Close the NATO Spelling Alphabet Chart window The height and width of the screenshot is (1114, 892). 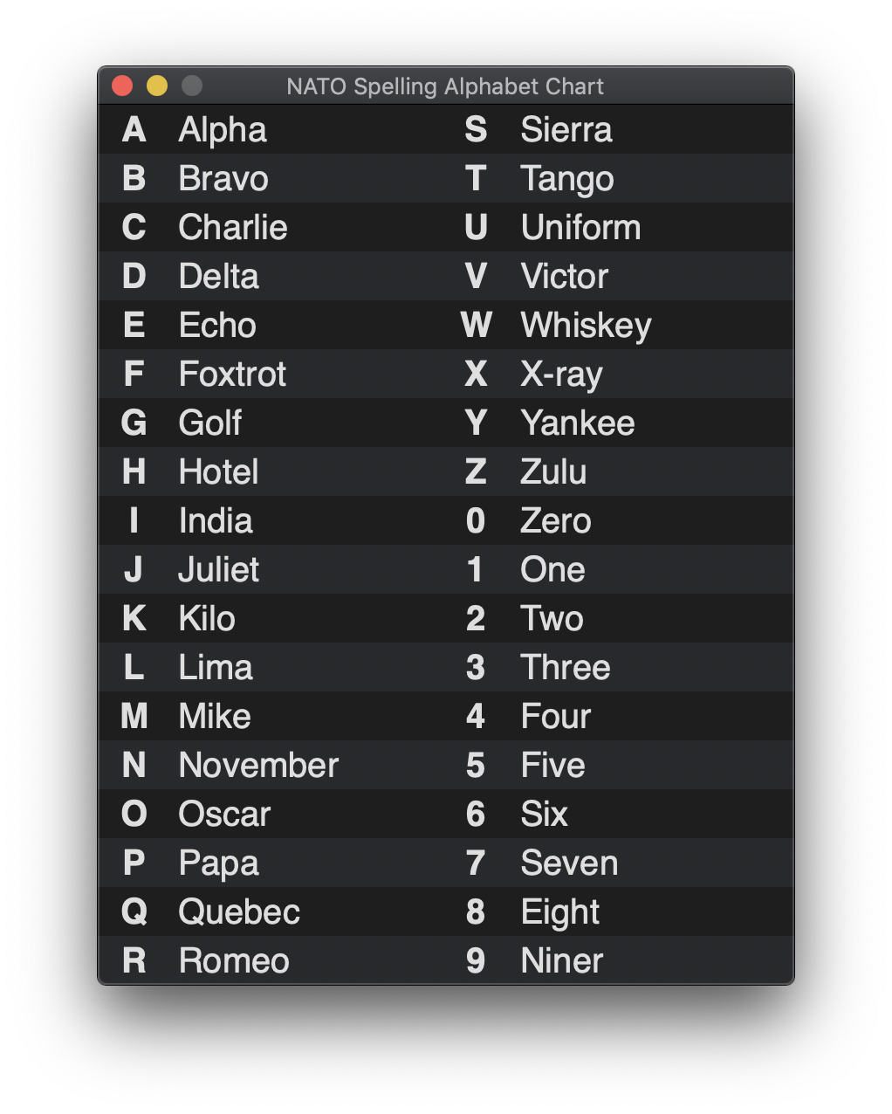122,86
